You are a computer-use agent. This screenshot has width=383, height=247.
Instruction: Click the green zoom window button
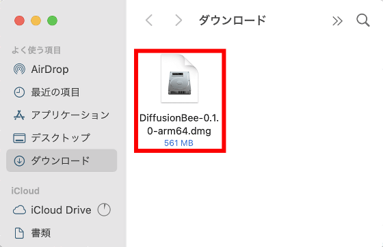point(52,20)
